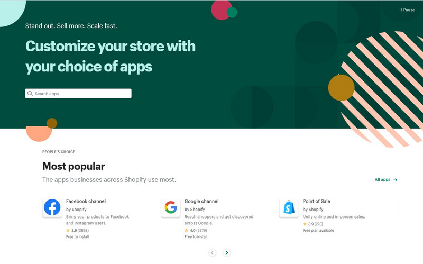Click the 'Most popular' heading
Image resolution: width=423 pixels, height=264 pixels.
[x=73, y=166]
